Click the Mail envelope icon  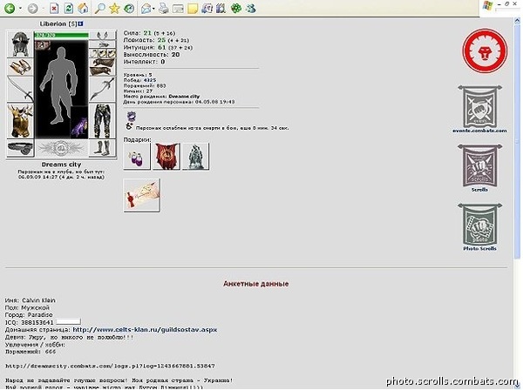click(x=146, y=9)
